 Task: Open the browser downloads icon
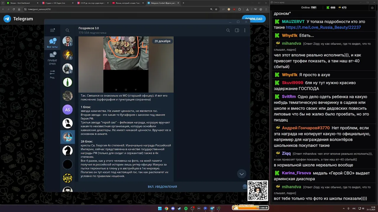click(x=247, y=9)
